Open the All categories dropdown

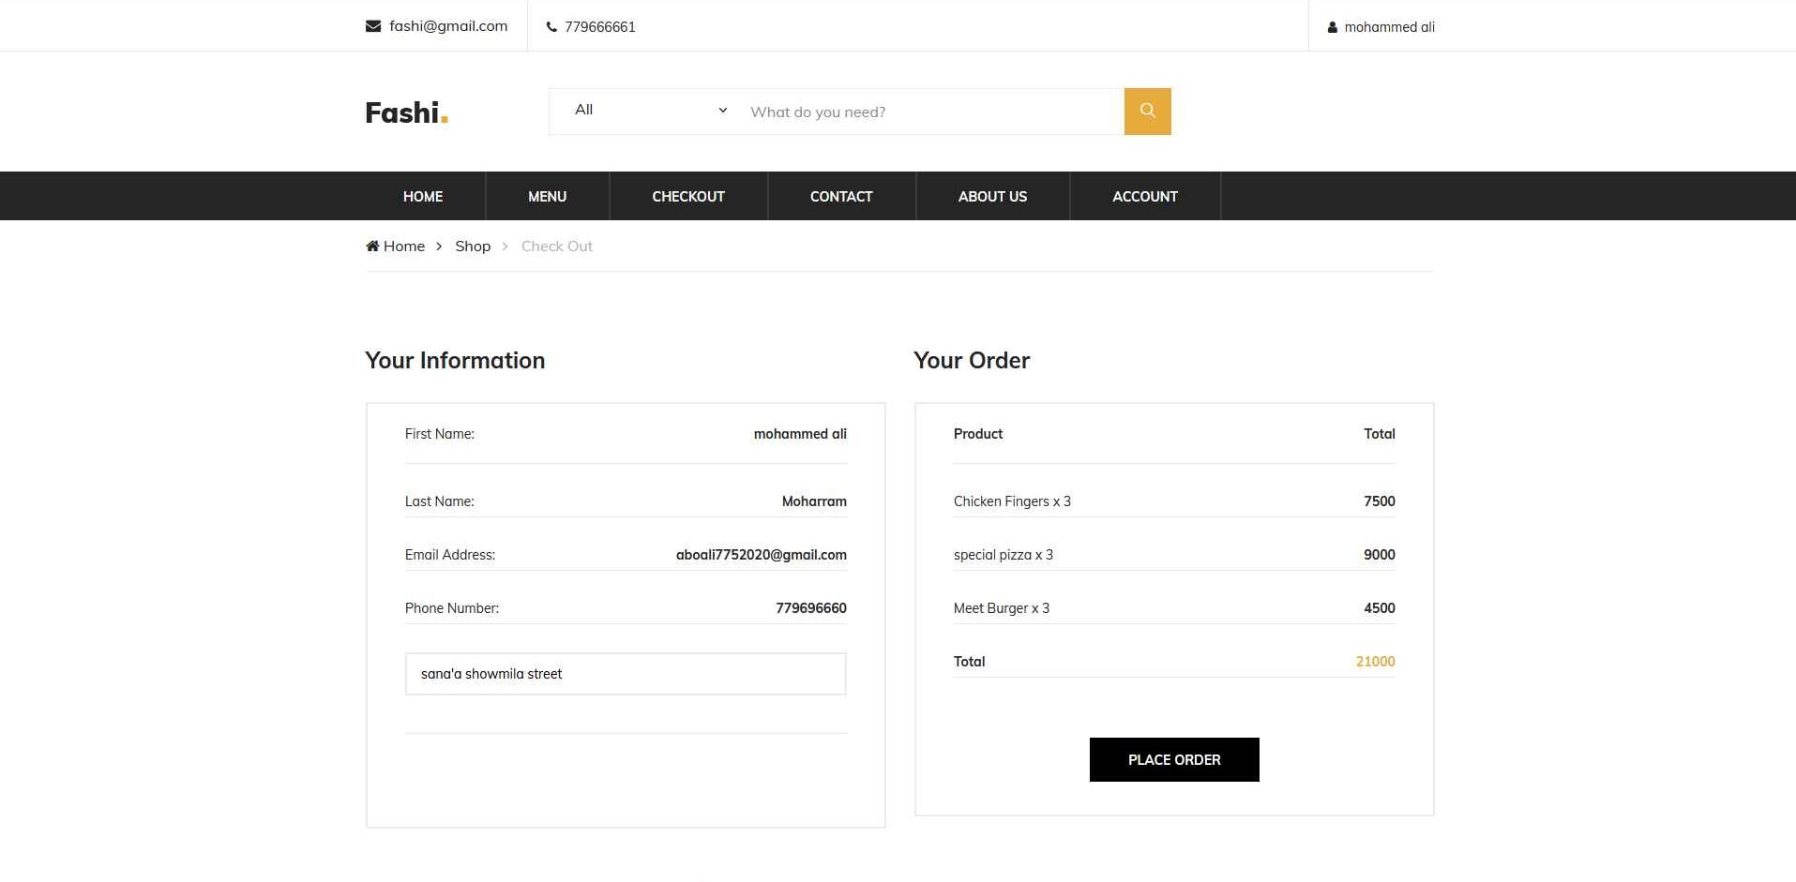click(649, 111)
